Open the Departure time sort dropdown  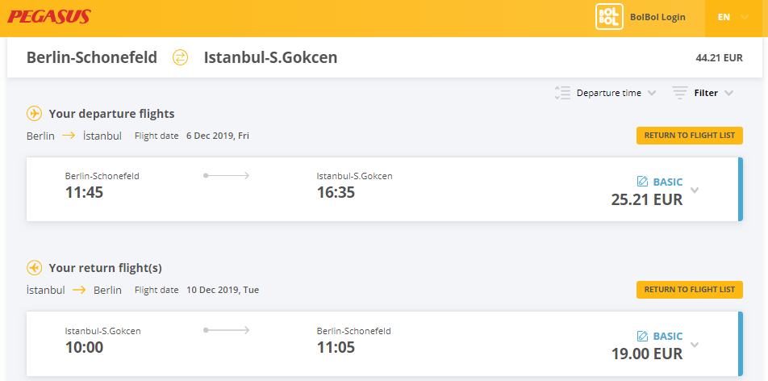tap(616, 93)
